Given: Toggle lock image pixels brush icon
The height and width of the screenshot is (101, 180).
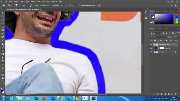Looking at the screenshot, I should point(158,40).
